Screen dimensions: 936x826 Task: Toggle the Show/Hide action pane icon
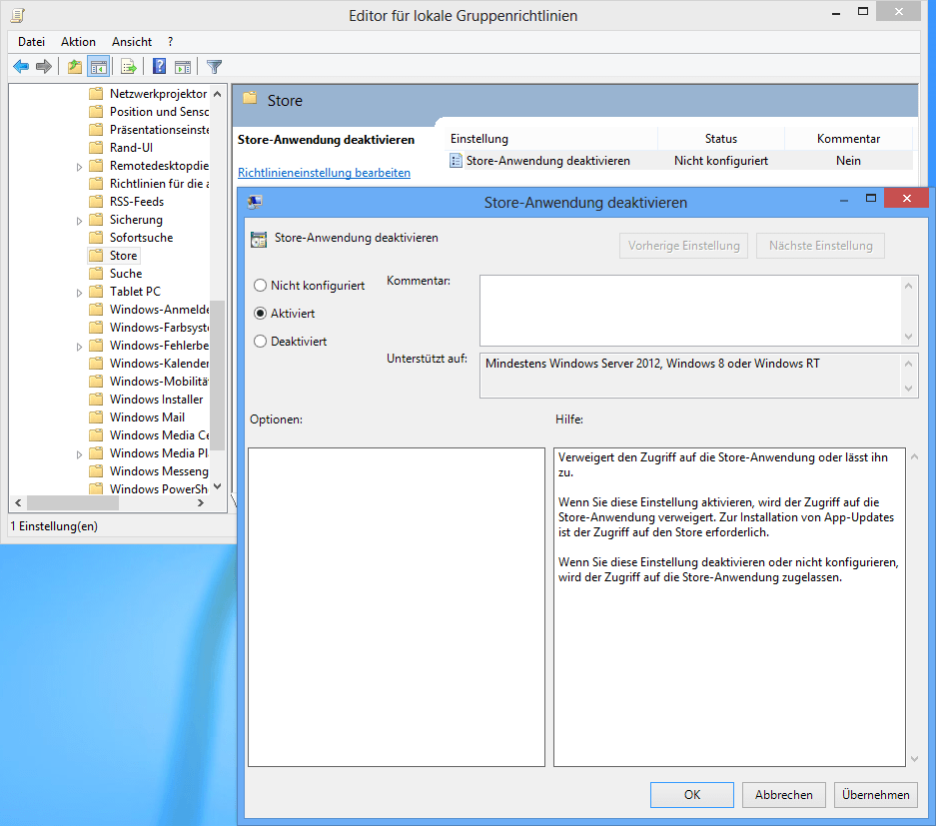(x=183, y=66)
